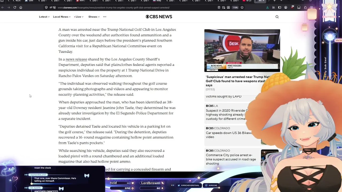342x192 pixels.
Task: Click the tracking protection shield icon
Action: coord(46,7)
